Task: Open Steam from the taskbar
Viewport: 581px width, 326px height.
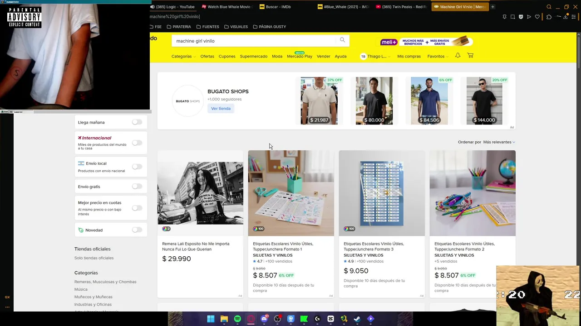Action: coord(357,319)
